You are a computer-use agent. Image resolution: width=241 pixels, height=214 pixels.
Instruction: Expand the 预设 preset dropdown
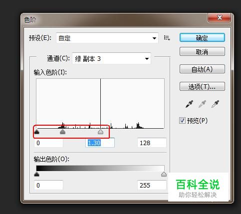tap(107, 38)
